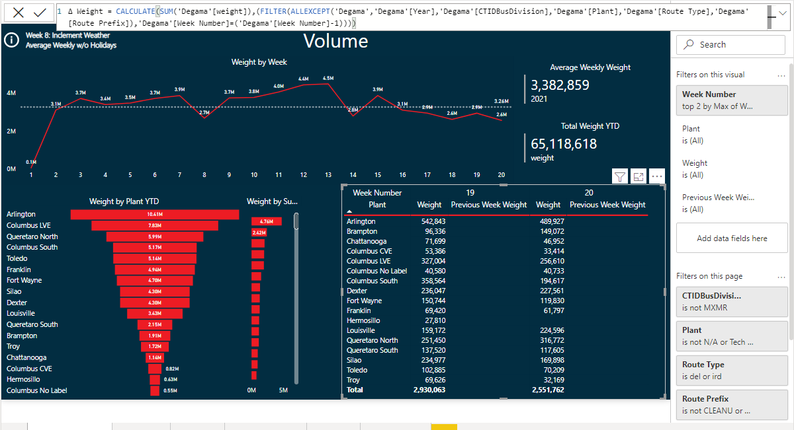This screenshot has height=430, width=794.
Task: Click the Volume page title
Action: pyautogui.click(x=335, y=41)
